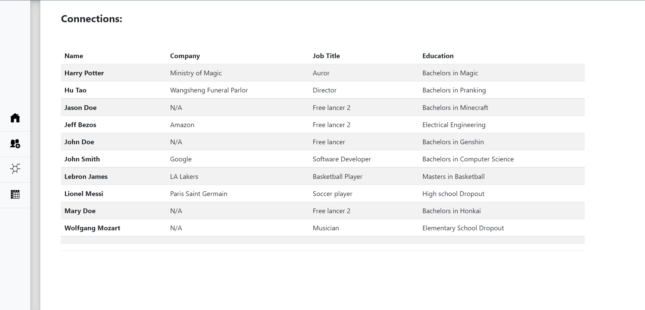Go to Home via the house icon

[x=15, y=118]
